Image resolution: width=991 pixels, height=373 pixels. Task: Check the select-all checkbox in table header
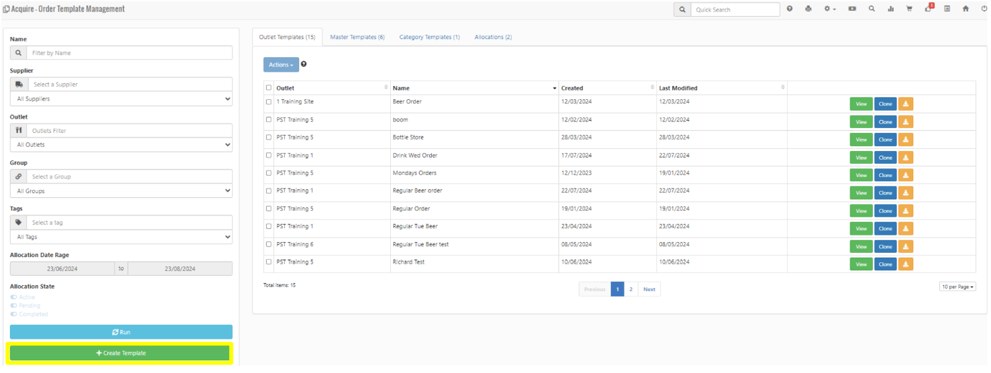tap(269, 88)
